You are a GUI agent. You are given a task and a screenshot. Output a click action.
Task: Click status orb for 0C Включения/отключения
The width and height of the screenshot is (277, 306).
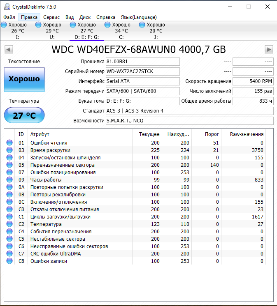tap(9, 202)
